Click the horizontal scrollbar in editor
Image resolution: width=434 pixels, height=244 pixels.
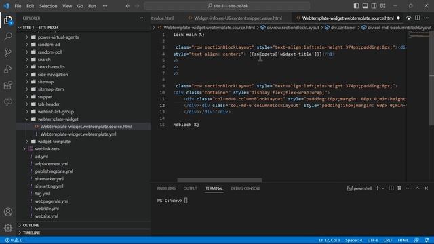220,180
